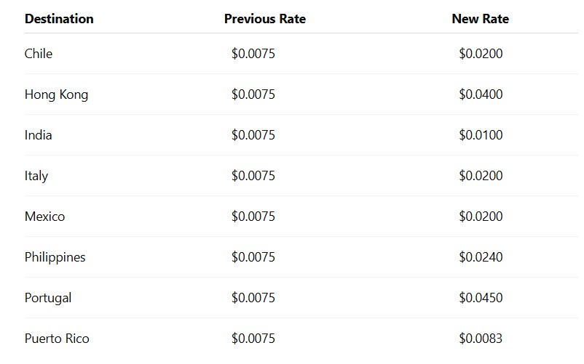Select the Portugal destination cell
Viewport: 584px width, 364px height.
(x=47, y=299)
